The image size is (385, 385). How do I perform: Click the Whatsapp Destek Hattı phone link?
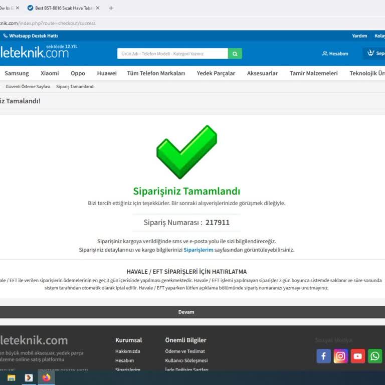31,36
